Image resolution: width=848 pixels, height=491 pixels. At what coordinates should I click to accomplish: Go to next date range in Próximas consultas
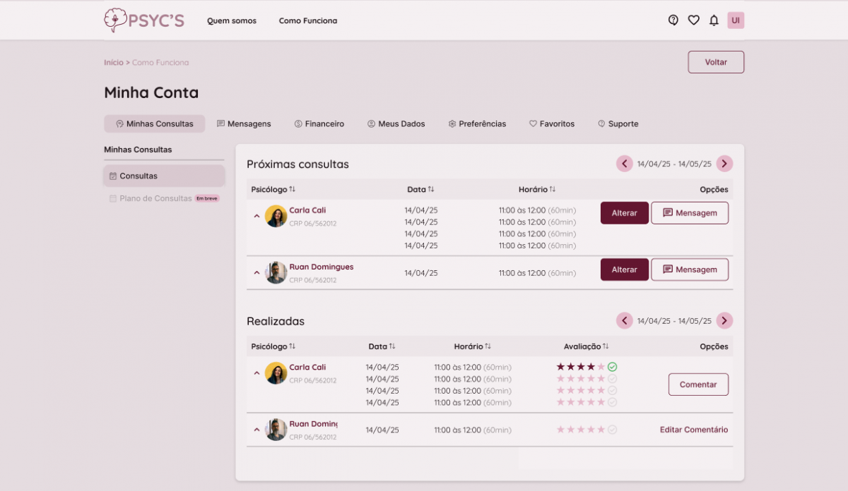pyautogui.click(x=724, y=164)
